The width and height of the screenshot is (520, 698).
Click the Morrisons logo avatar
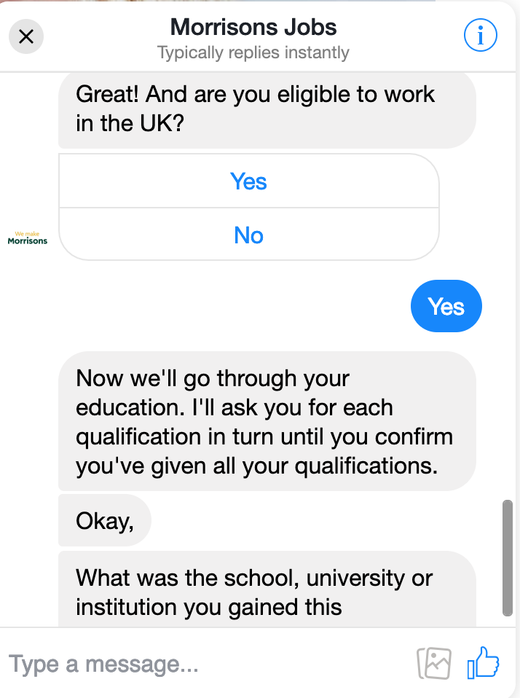pos(28,238)
